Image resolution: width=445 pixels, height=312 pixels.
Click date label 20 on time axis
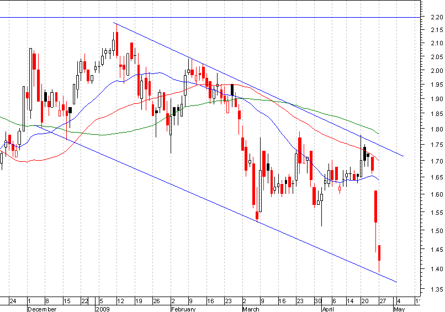365,301
